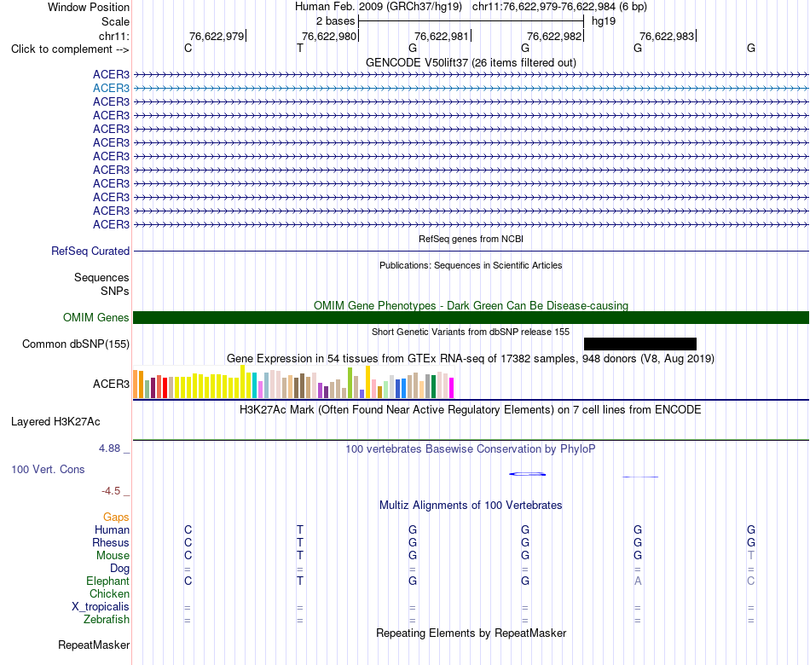Open the Layered H3K27Ac track label
This screenshot has width=810, height=665.
coord(55,422)
